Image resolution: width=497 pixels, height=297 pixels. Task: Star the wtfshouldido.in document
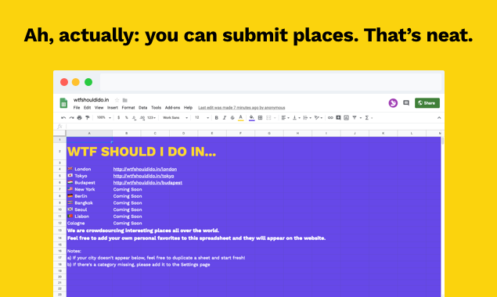[117, 100]
